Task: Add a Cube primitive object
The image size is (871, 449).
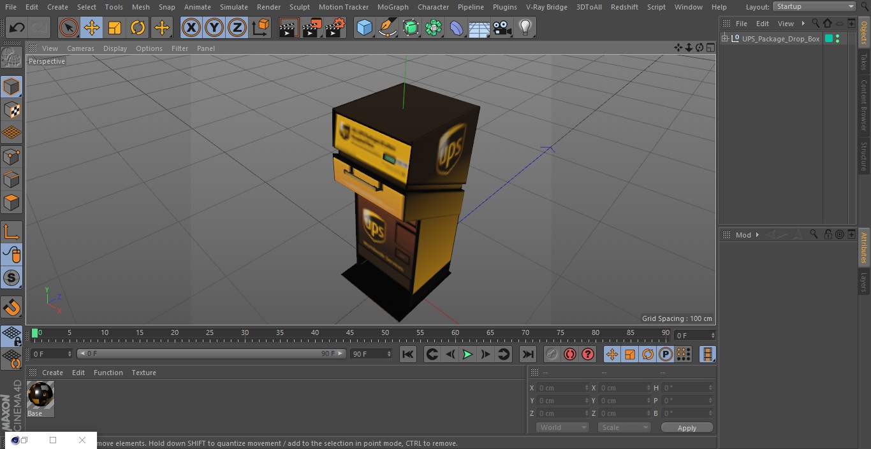Action: coord(364,27)
